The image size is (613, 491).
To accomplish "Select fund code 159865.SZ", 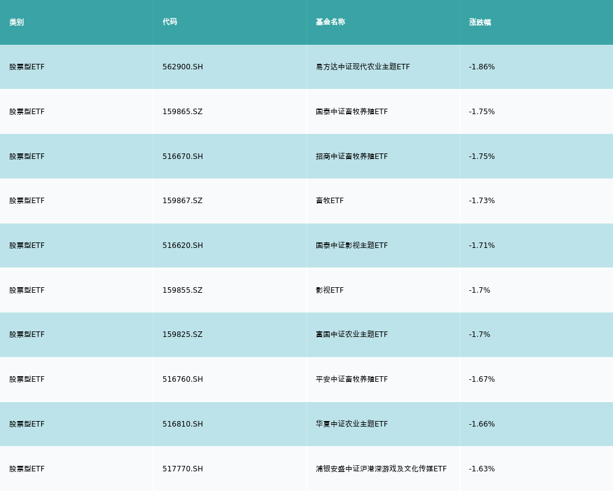I will [x=183, y=112].
